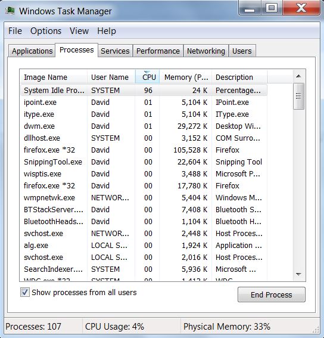Select the itype.exe process
Viewport: 324px width, 338px height.
point(144,114)
